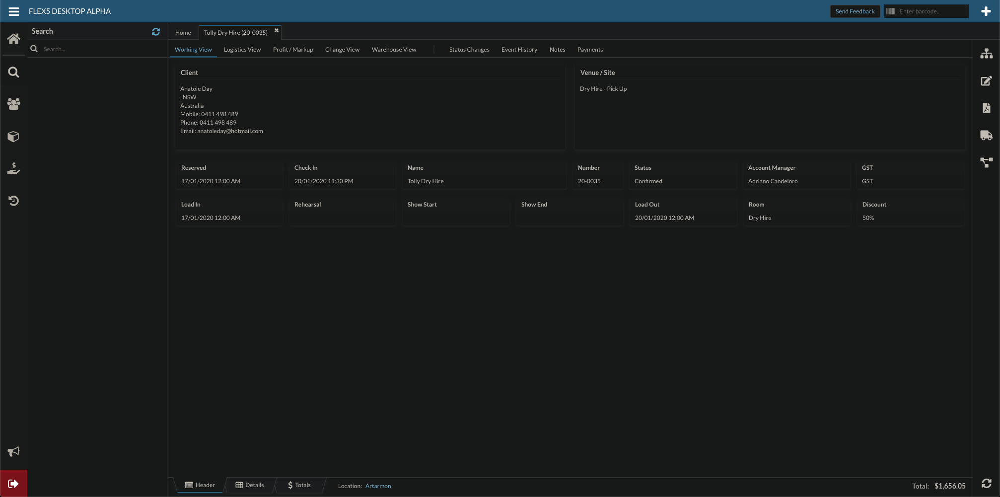Click the announcements megaphone icon
The image size is (1000, 497).
[x=14, y=451]
